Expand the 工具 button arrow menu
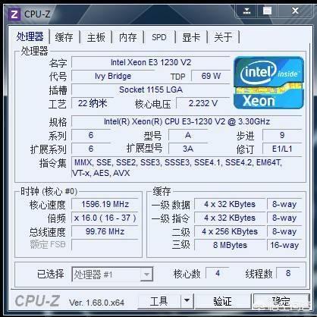The height and width of the screenshot is (317, 317). click(x=187, y=300)
